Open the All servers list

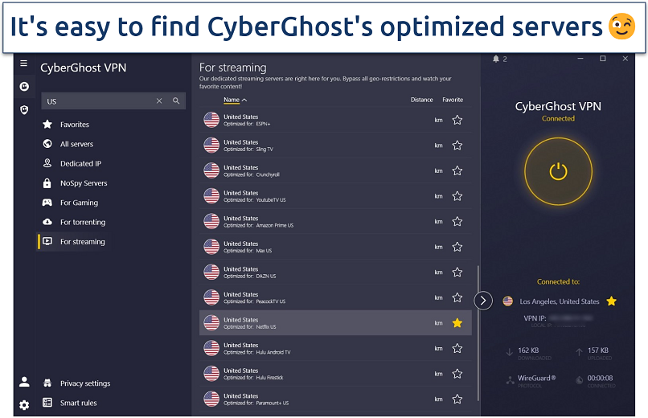click(76, 144)
